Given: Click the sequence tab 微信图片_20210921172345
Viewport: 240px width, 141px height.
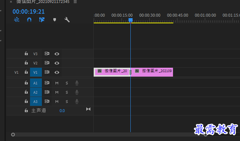Looking at the screenshot, I should (x=43, y=2).
